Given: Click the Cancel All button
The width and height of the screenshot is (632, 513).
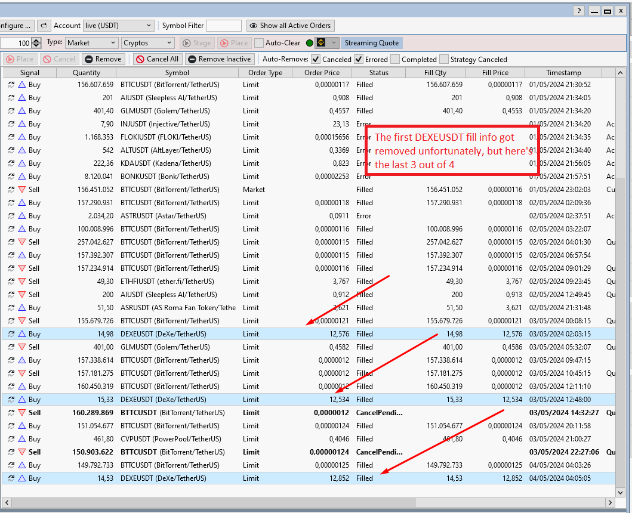Looking at the screenshot, I should (x=158, y=59).
